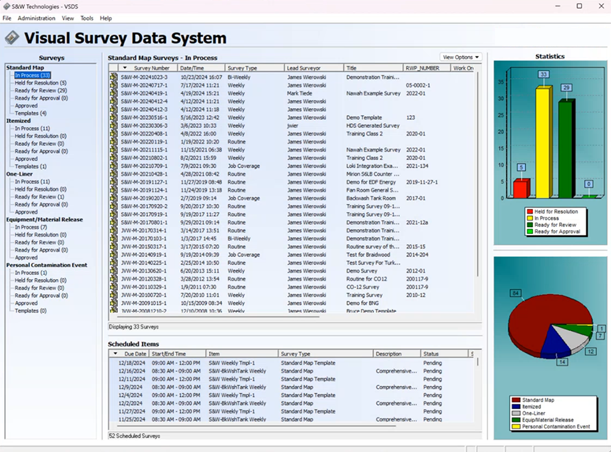
Task: Select Templates (4) under Standard Map
Action: tap(29, 114)
